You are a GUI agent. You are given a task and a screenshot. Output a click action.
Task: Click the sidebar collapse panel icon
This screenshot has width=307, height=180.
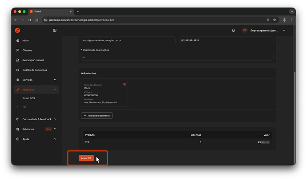tap(55, 30)
